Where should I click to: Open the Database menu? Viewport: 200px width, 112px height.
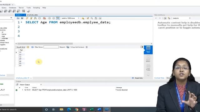pyautogui.click(x=12, y=8)
